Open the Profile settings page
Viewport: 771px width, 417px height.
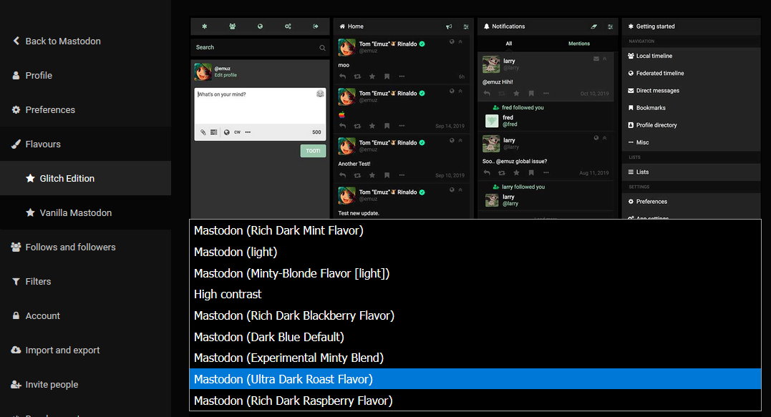[x=32, y=76]
